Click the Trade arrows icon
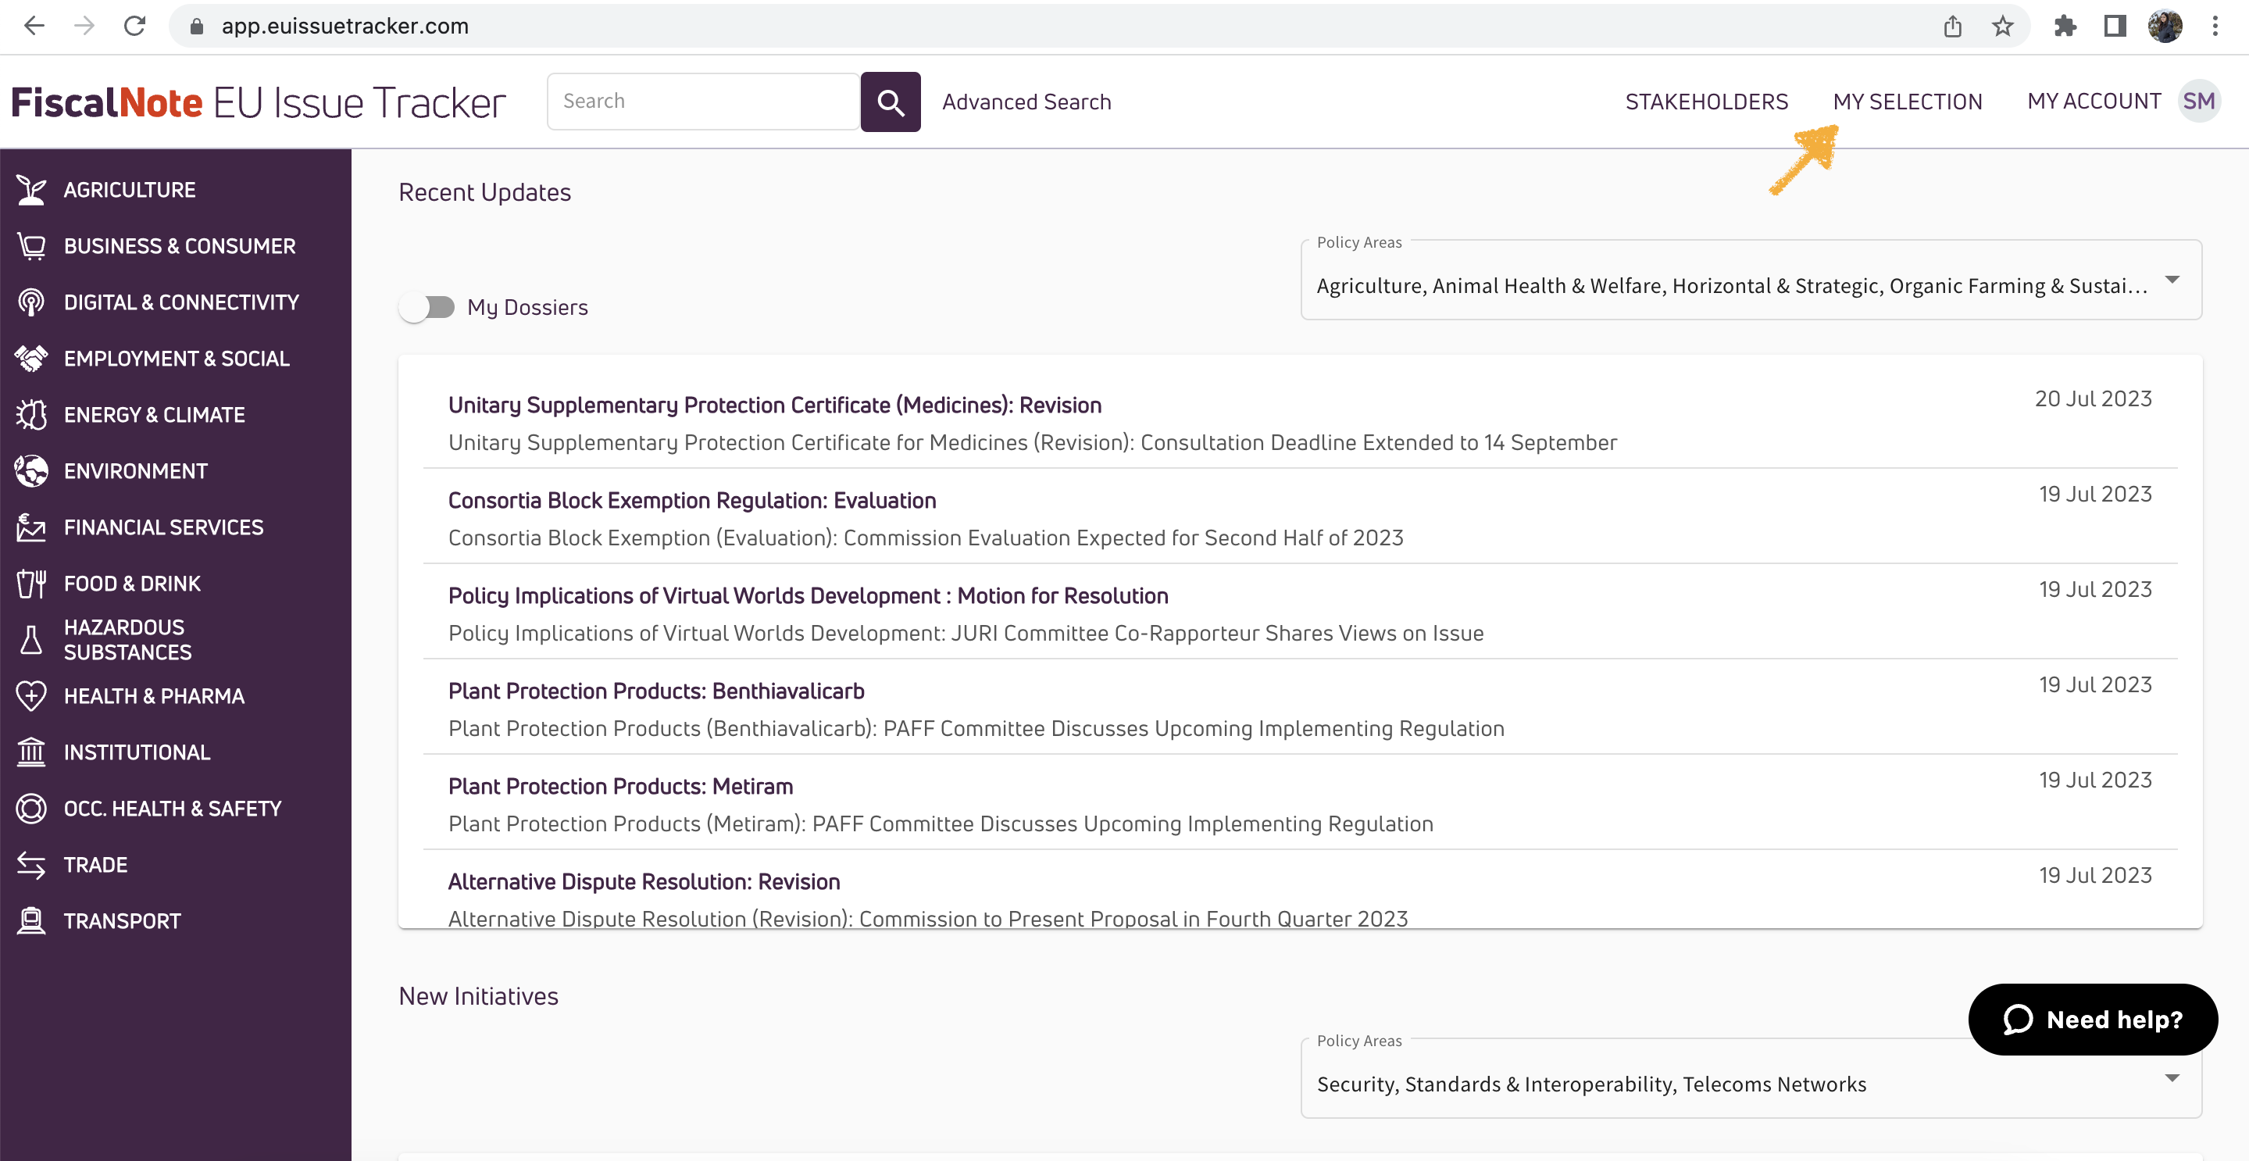This screenshot has height=1161, width=2249. [31, 864]
